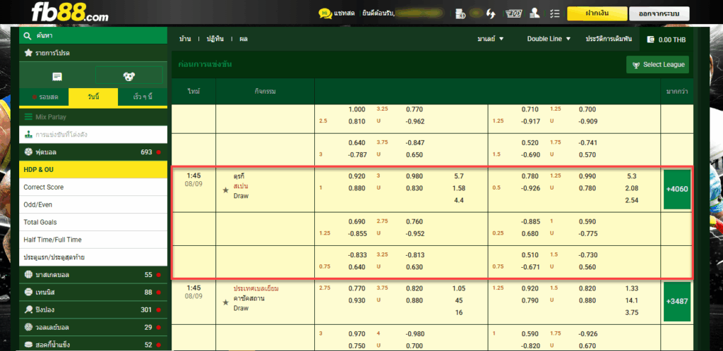This screenshot has width=723, height=351.
Task: Expand +4060 more markets for Turkey-Spain
Action: (x=677, y=189)
